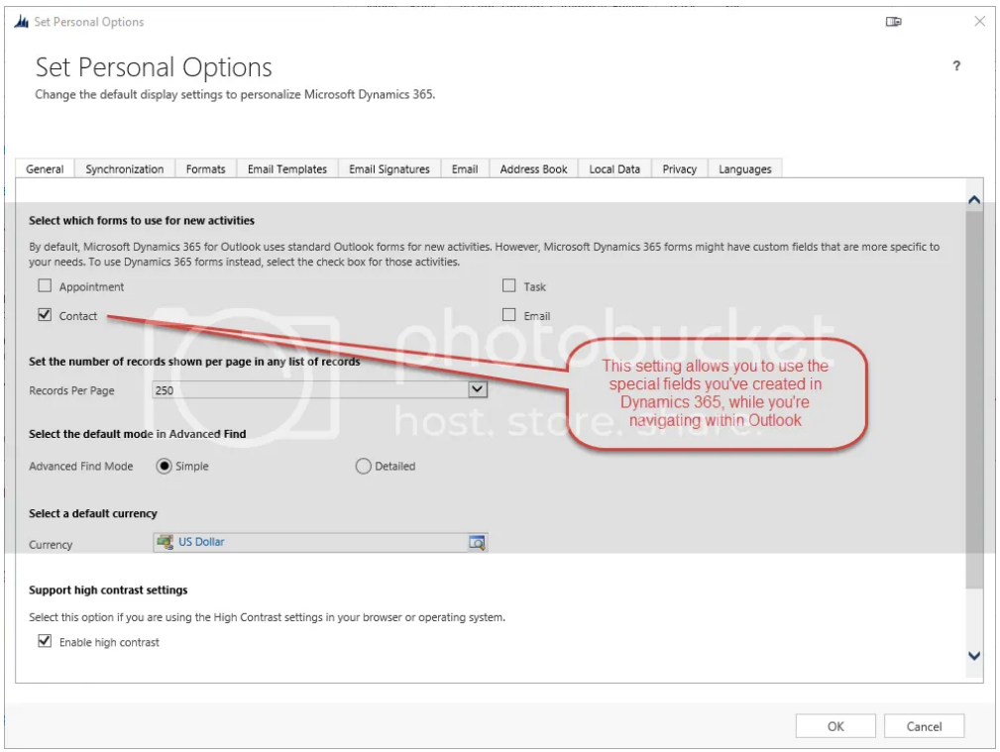Open the Languages tab

745,169
